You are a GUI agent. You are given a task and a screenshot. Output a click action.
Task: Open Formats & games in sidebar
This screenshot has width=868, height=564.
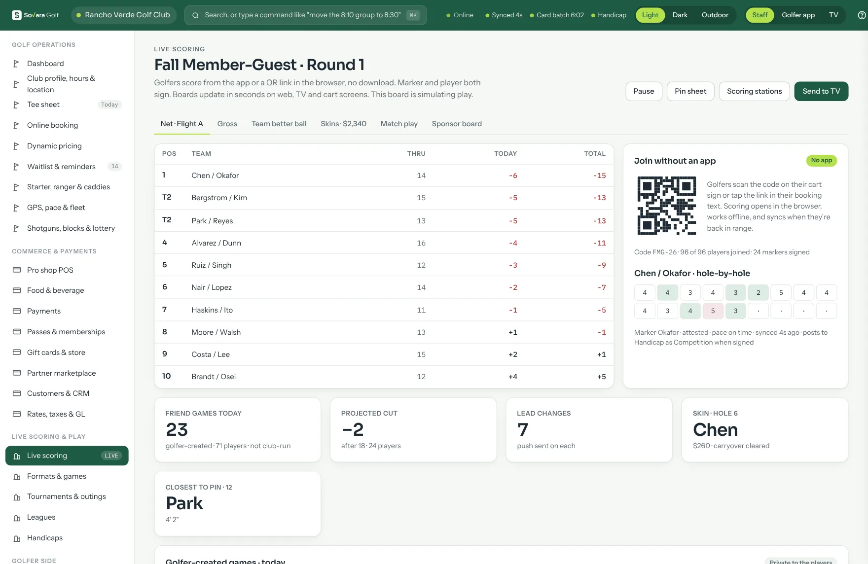coord(67,476)
